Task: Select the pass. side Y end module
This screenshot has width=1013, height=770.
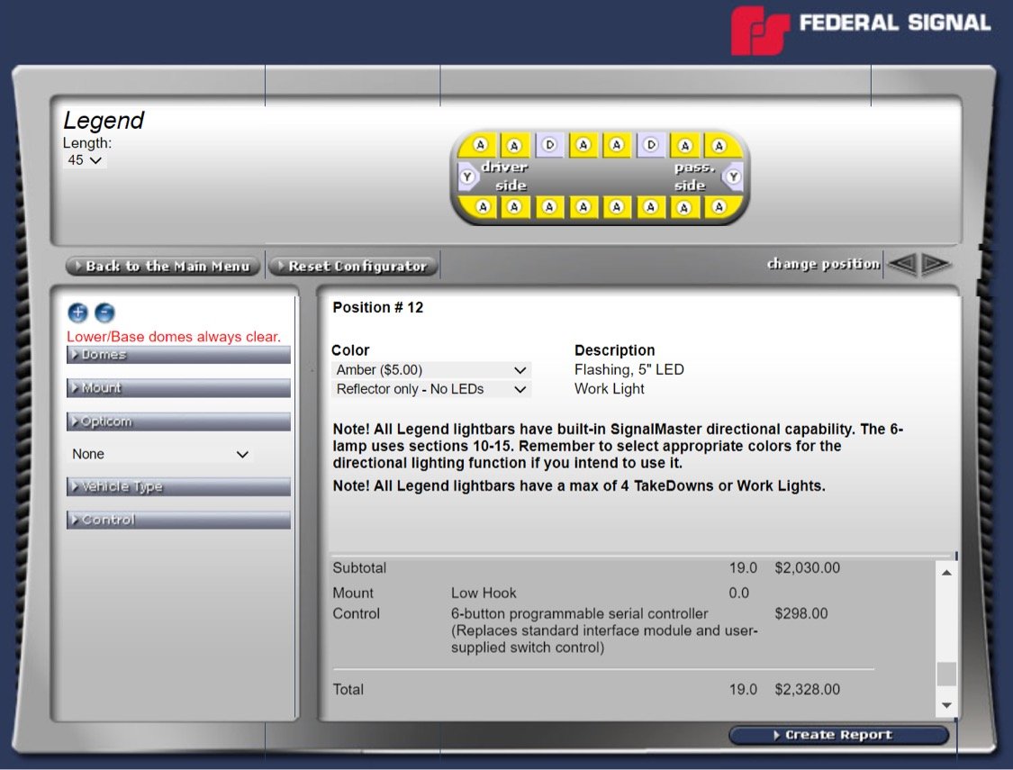Action: pos(733,177)
